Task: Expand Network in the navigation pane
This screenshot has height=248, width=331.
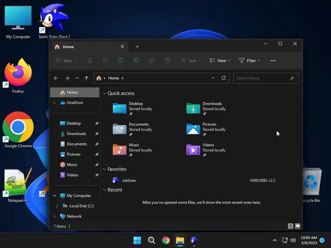Action: [54, 216]
